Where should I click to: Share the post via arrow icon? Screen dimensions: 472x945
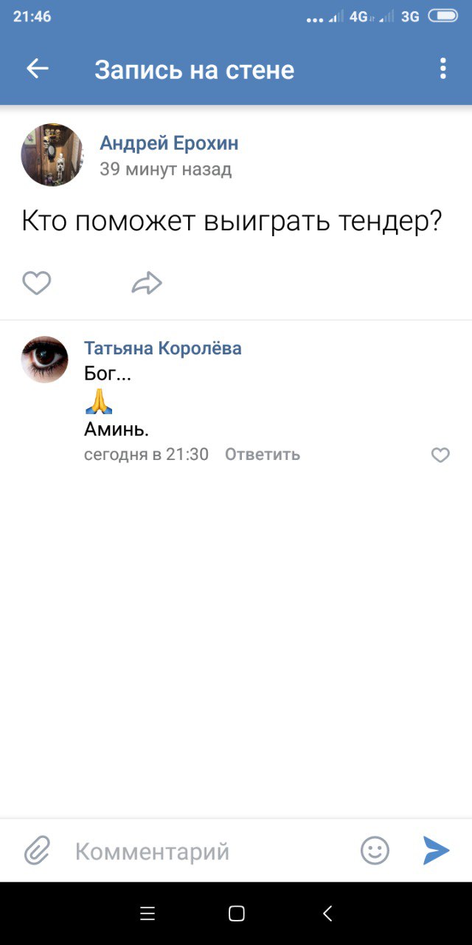147,283
